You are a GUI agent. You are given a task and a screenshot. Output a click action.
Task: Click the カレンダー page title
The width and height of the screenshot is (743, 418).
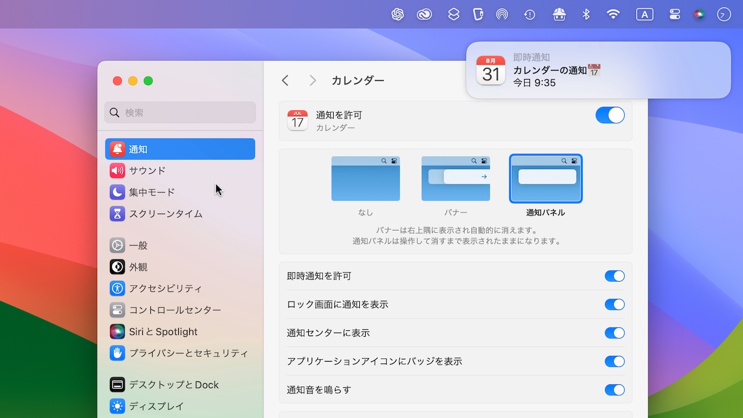[x=358, y=81]
